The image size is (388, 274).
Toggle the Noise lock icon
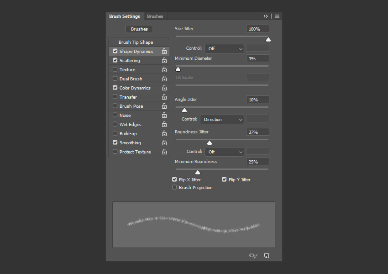(164, 116)
